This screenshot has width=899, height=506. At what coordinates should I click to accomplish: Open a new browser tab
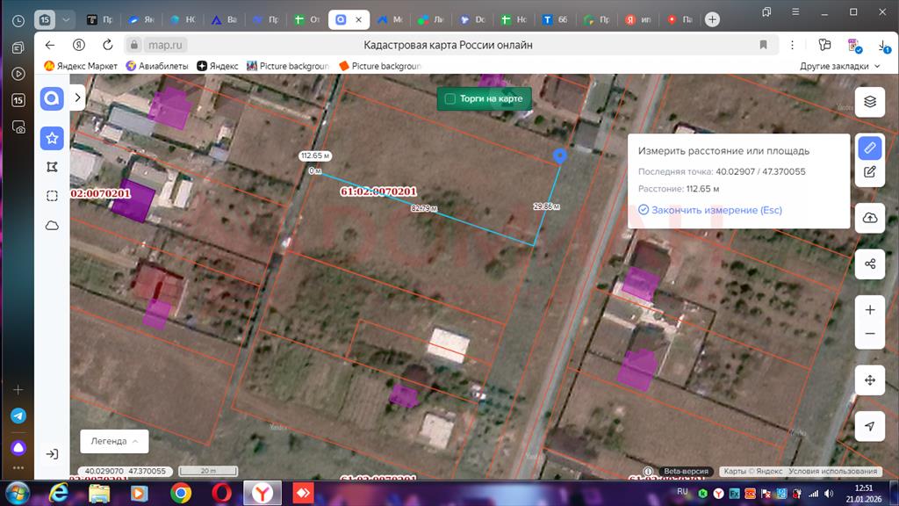(712, 19)
